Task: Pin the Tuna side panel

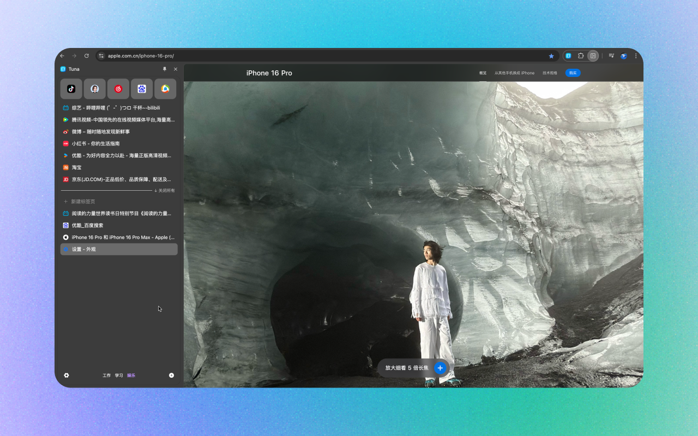Action: click(x=165, y=69)
